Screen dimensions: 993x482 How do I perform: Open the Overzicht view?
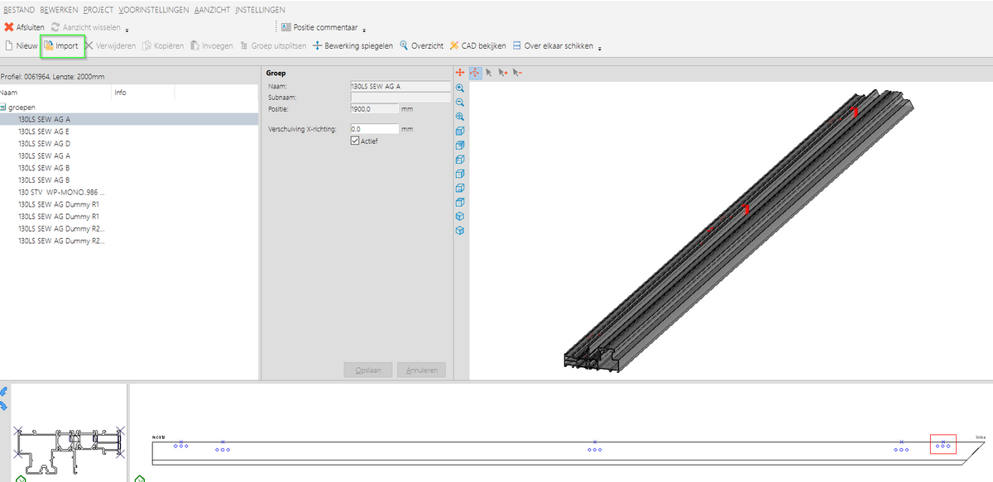(422, 46)
